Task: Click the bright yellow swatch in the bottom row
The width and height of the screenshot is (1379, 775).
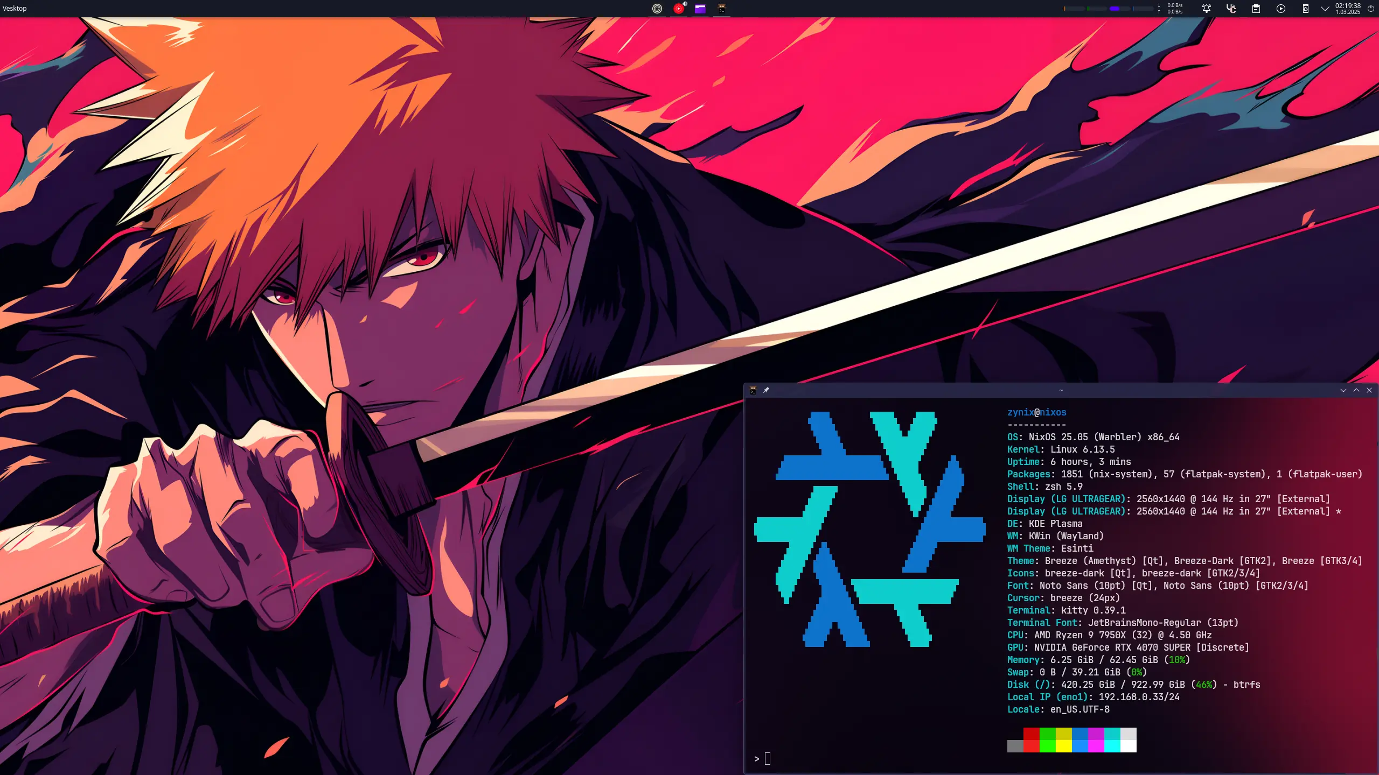Action: point(1064,746)
